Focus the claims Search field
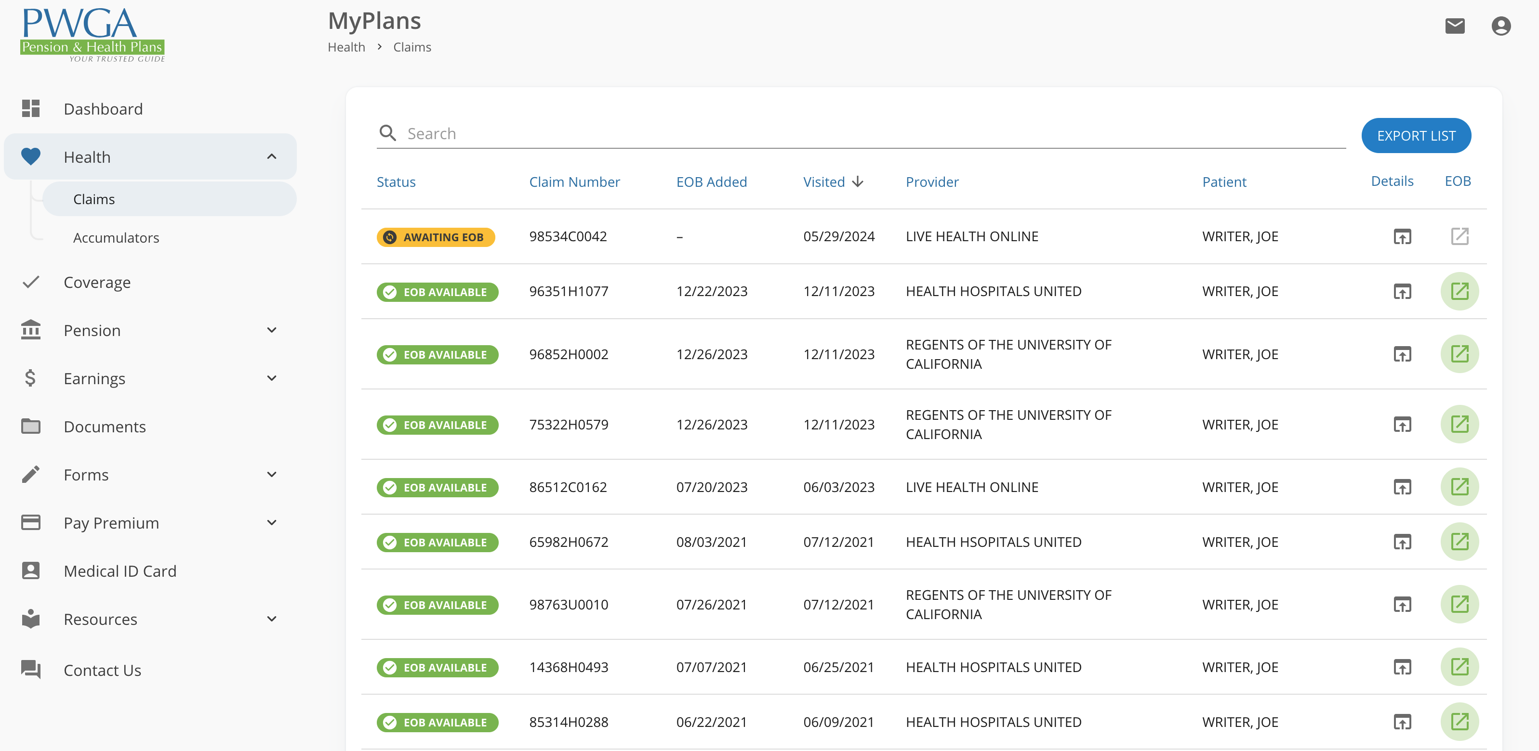The image size is (1539, 751). click(x=836, y=134)
